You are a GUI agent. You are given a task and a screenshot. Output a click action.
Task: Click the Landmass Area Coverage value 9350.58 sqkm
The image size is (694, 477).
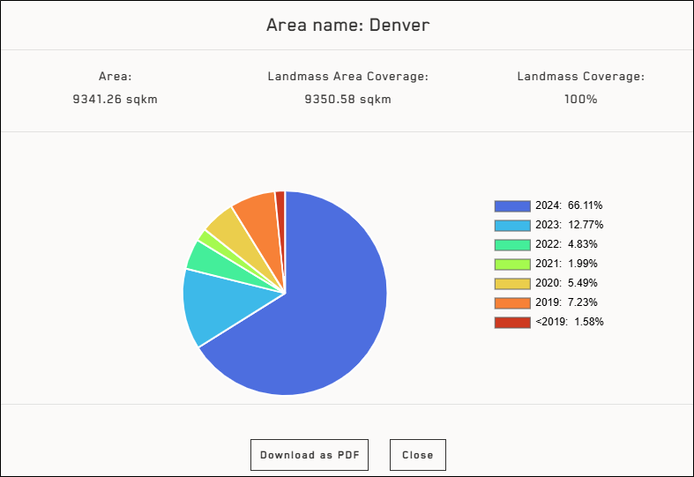(x=347, y=99)
